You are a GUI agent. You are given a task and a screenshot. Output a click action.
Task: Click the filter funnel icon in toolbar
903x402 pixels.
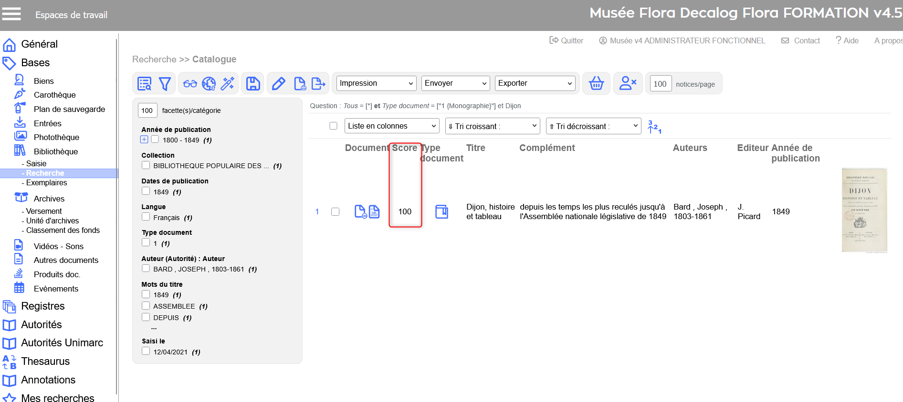(x=165, y=84)
